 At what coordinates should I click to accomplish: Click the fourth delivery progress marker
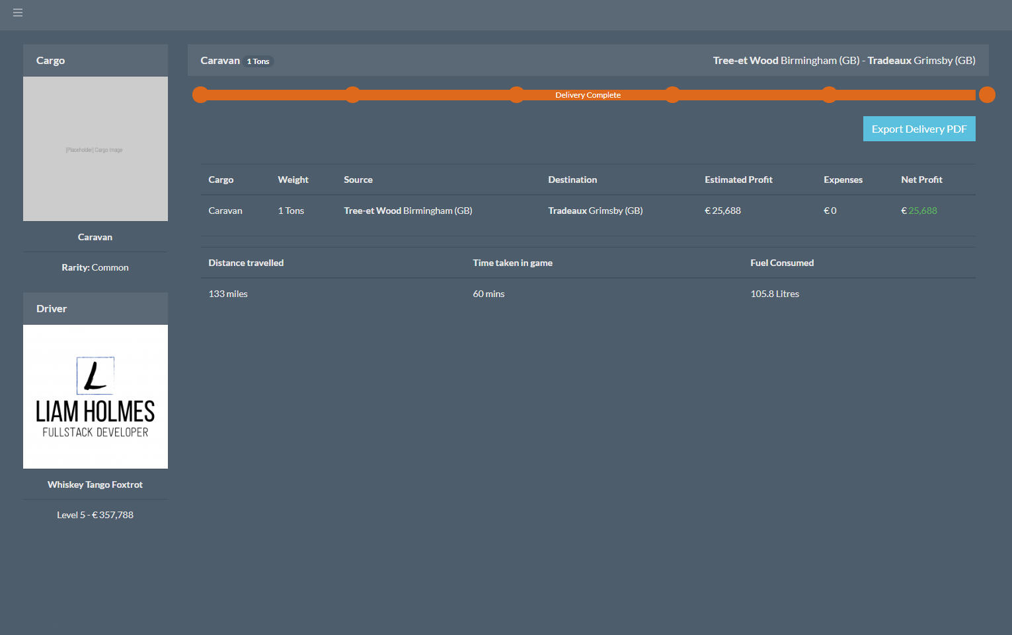672,95
